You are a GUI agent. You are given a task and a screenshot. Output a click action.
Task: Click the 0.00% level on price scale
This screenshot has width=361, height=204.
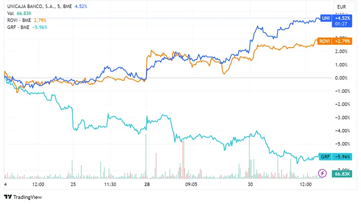(x=341, y=78)
